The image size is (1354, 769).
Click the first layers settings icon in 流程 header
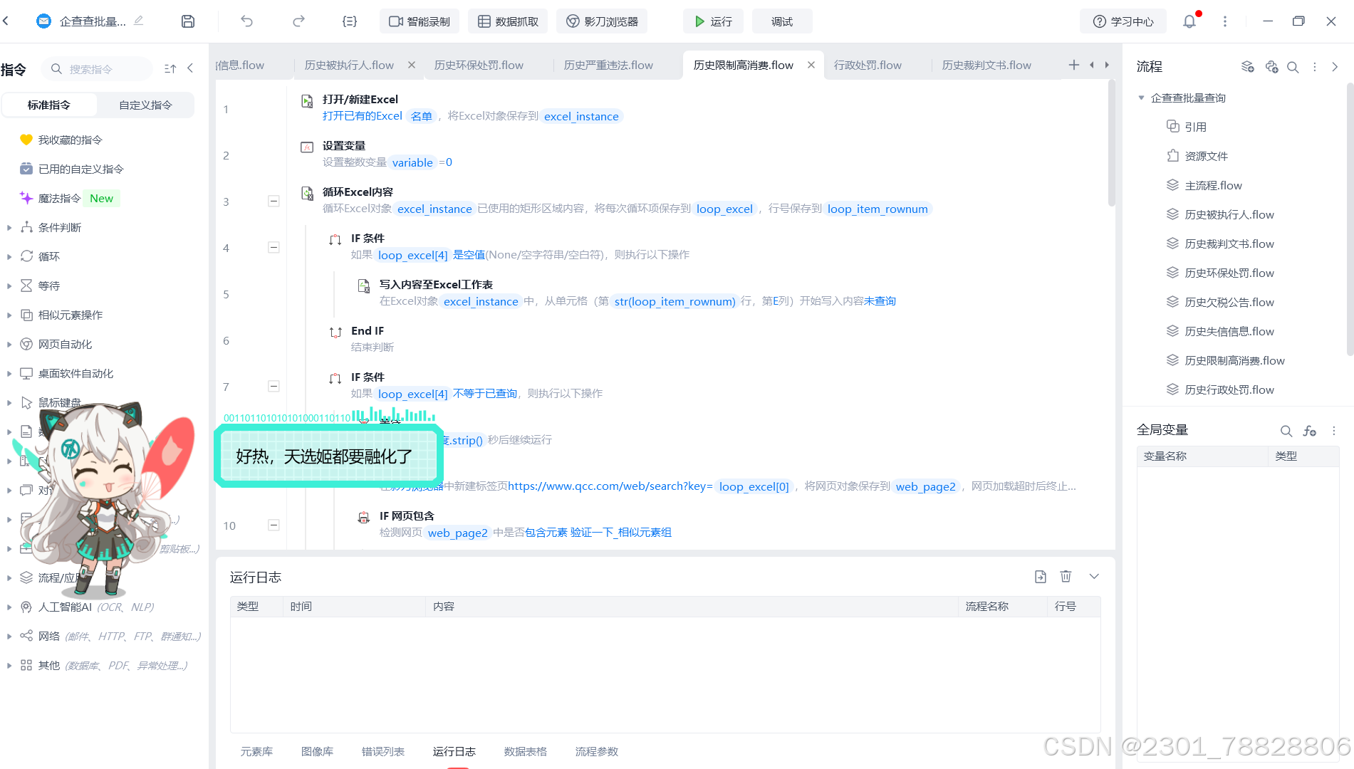point(1247,67)
